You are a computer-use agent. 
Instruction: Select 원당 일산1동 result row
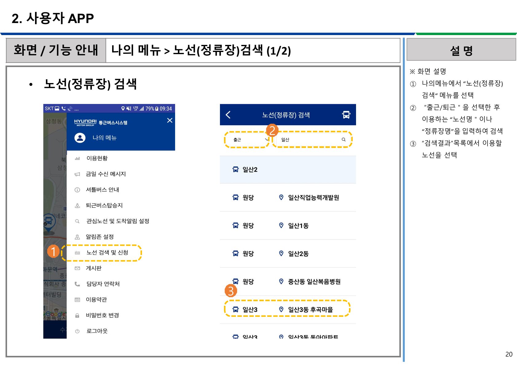click(x=288, y=225)
